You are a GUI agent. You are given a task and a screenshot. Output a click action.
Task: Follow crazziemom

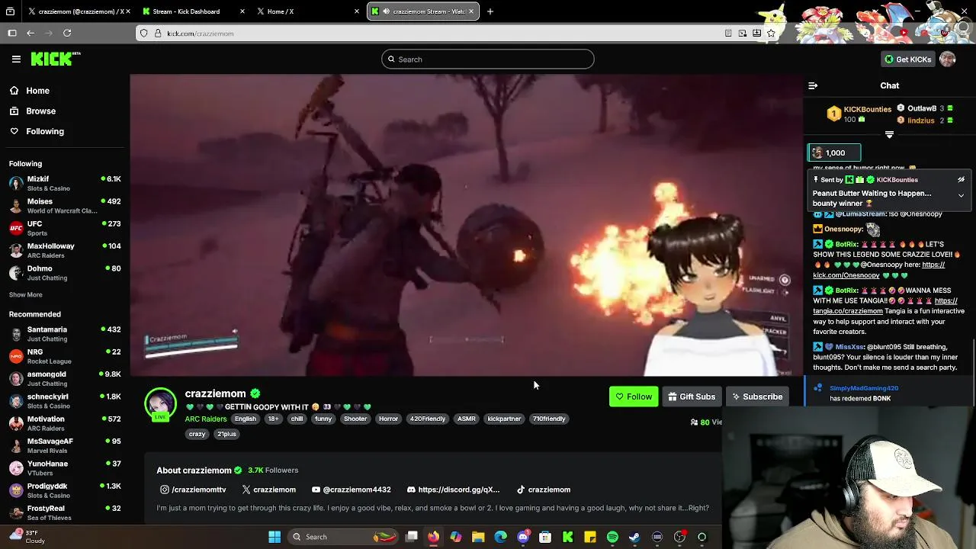point(634,397)
